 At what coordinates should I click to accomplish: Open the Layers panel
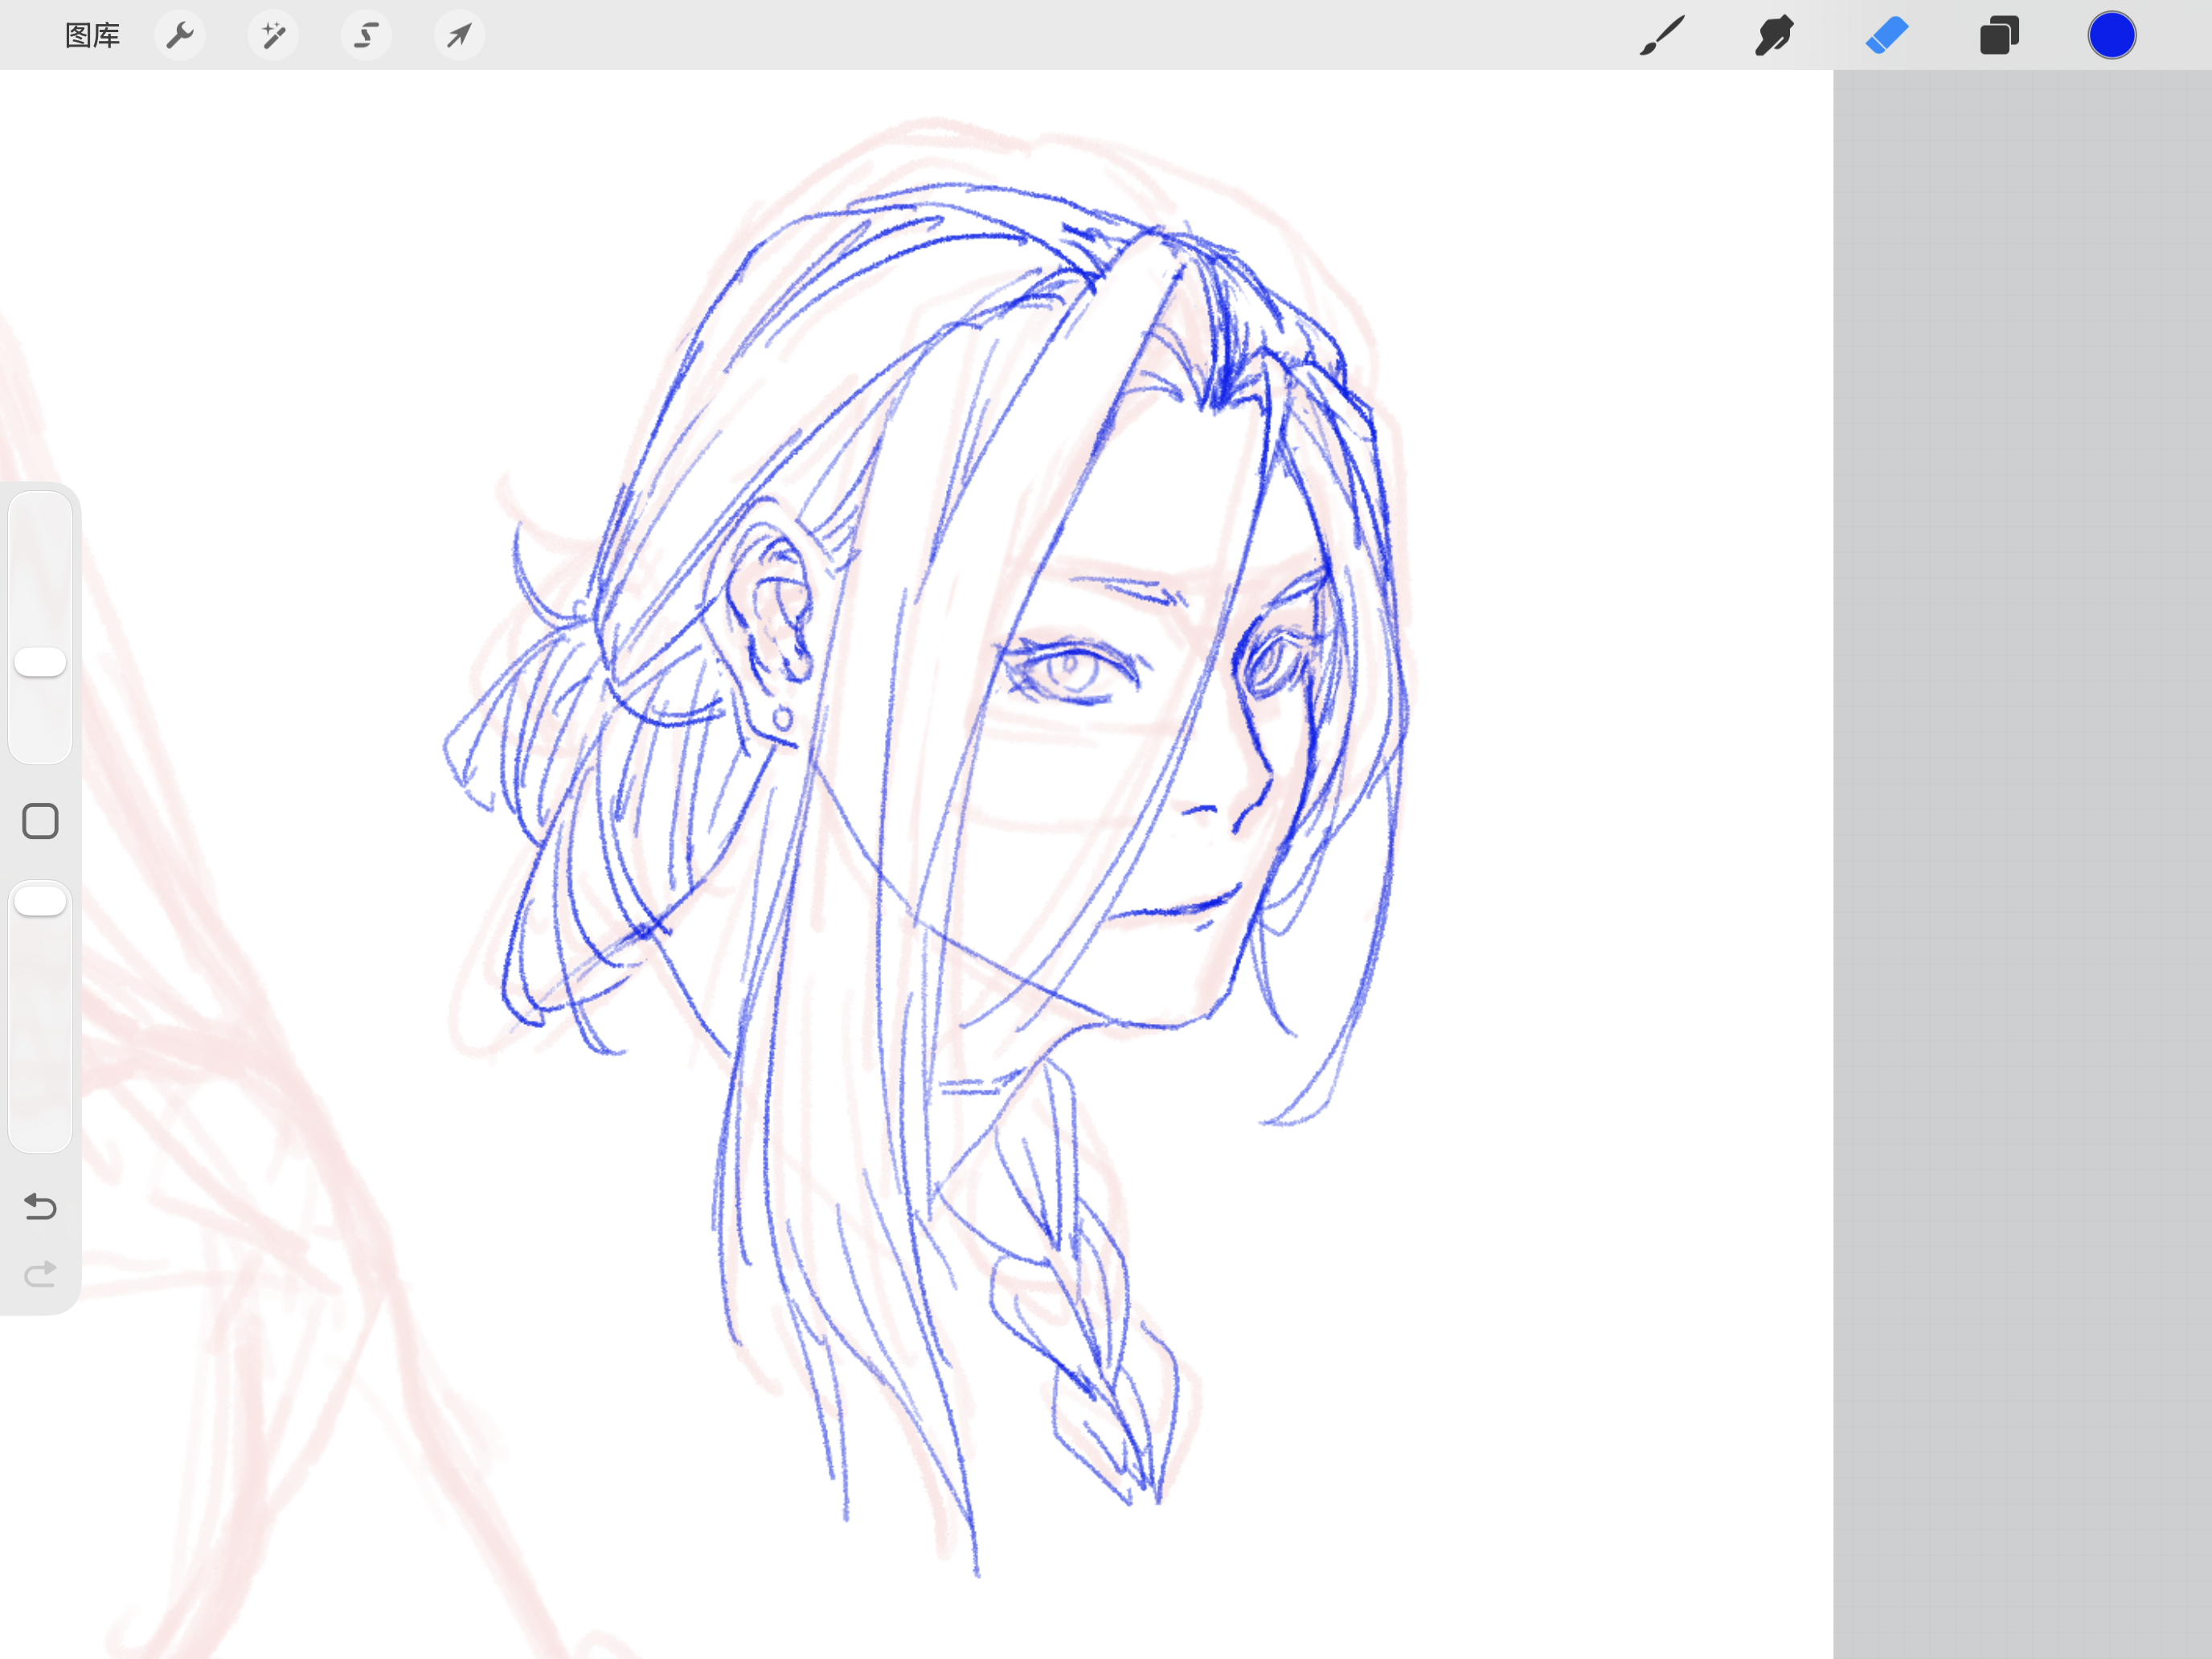(1999, 36)
